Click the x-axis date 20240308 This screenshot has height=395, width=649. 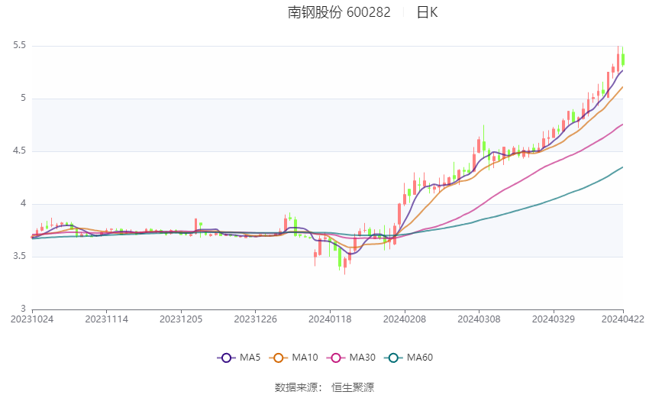click(479, 319)
